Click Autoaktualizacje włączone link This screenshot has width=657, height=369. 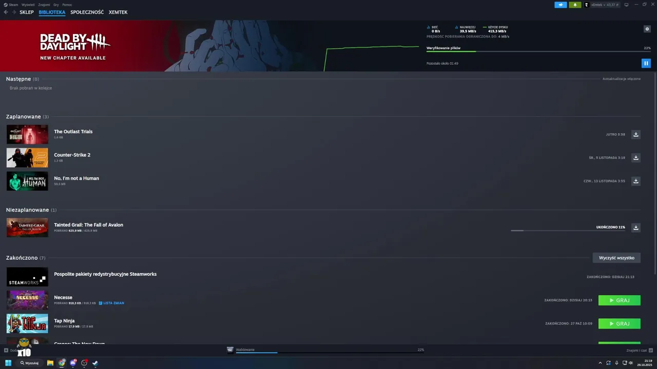(621, 79)
